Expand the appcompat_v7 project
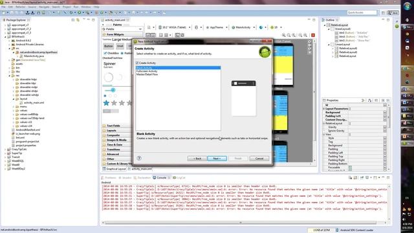Image resolution: width=414 pixels, height=233 pixels. pyautogui.click(x=5, y=25)
